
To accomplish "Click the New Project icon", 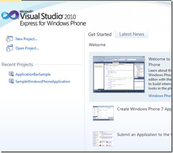I will pos(10,39).
